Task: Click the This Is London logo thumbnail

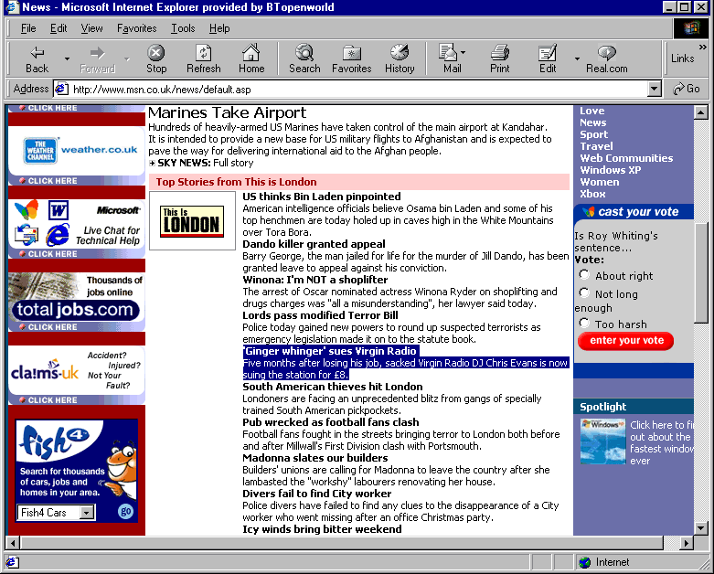Action: [191, 221]
